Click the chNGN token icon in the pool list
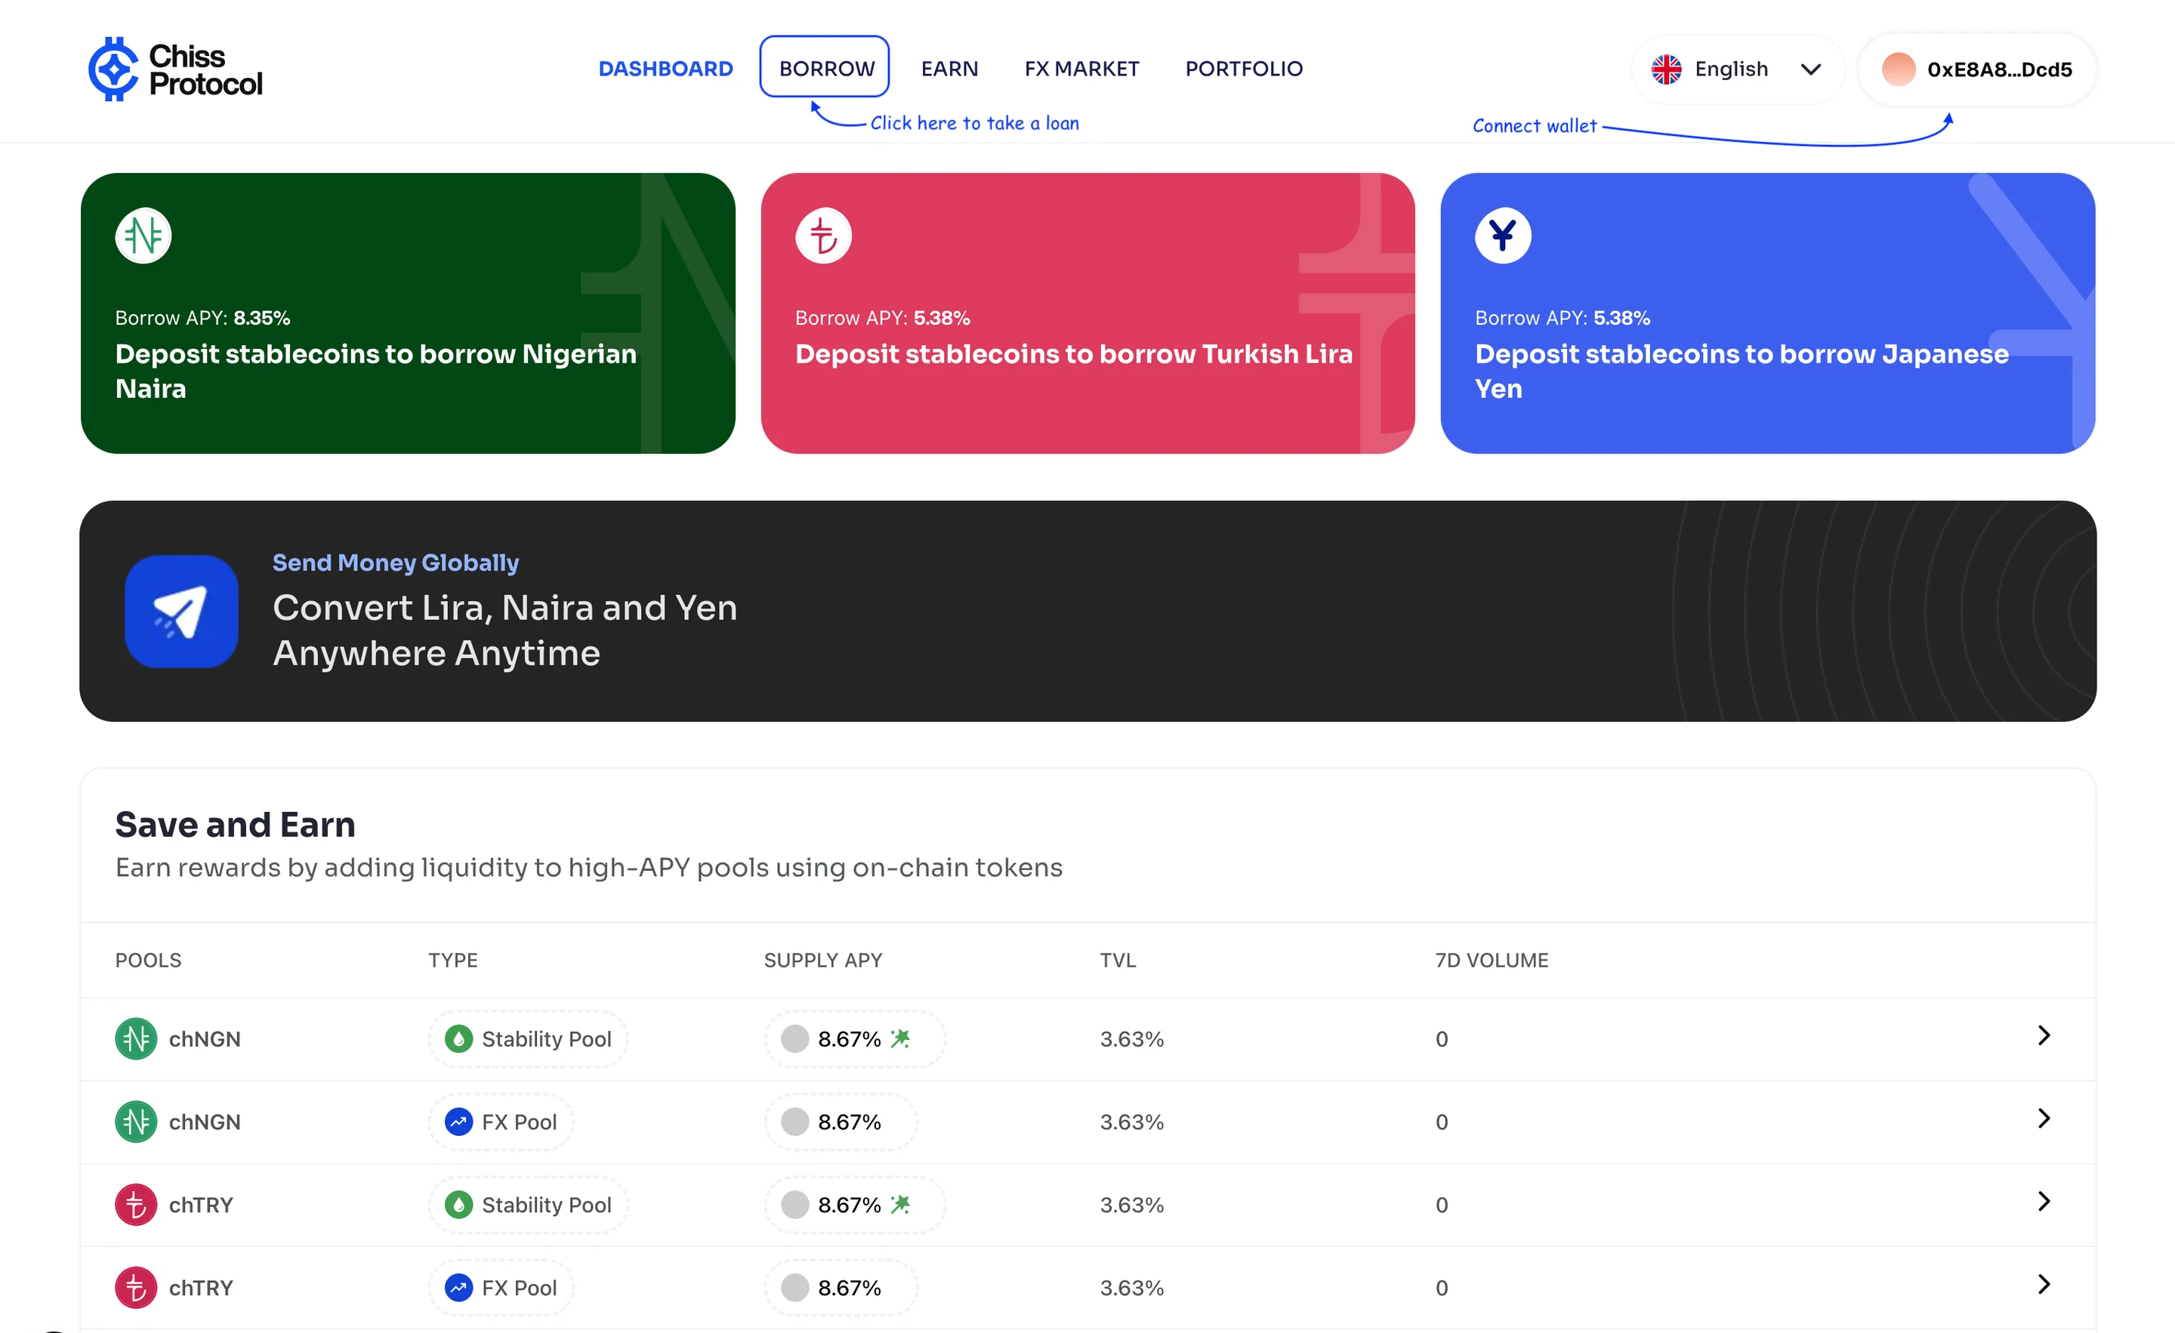This screenshot has height=1333, width=2175. coord(135,1039)
